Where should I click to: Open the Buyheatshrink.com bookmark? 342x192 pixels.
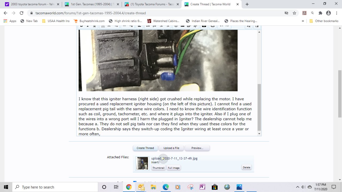pos(89,21)
